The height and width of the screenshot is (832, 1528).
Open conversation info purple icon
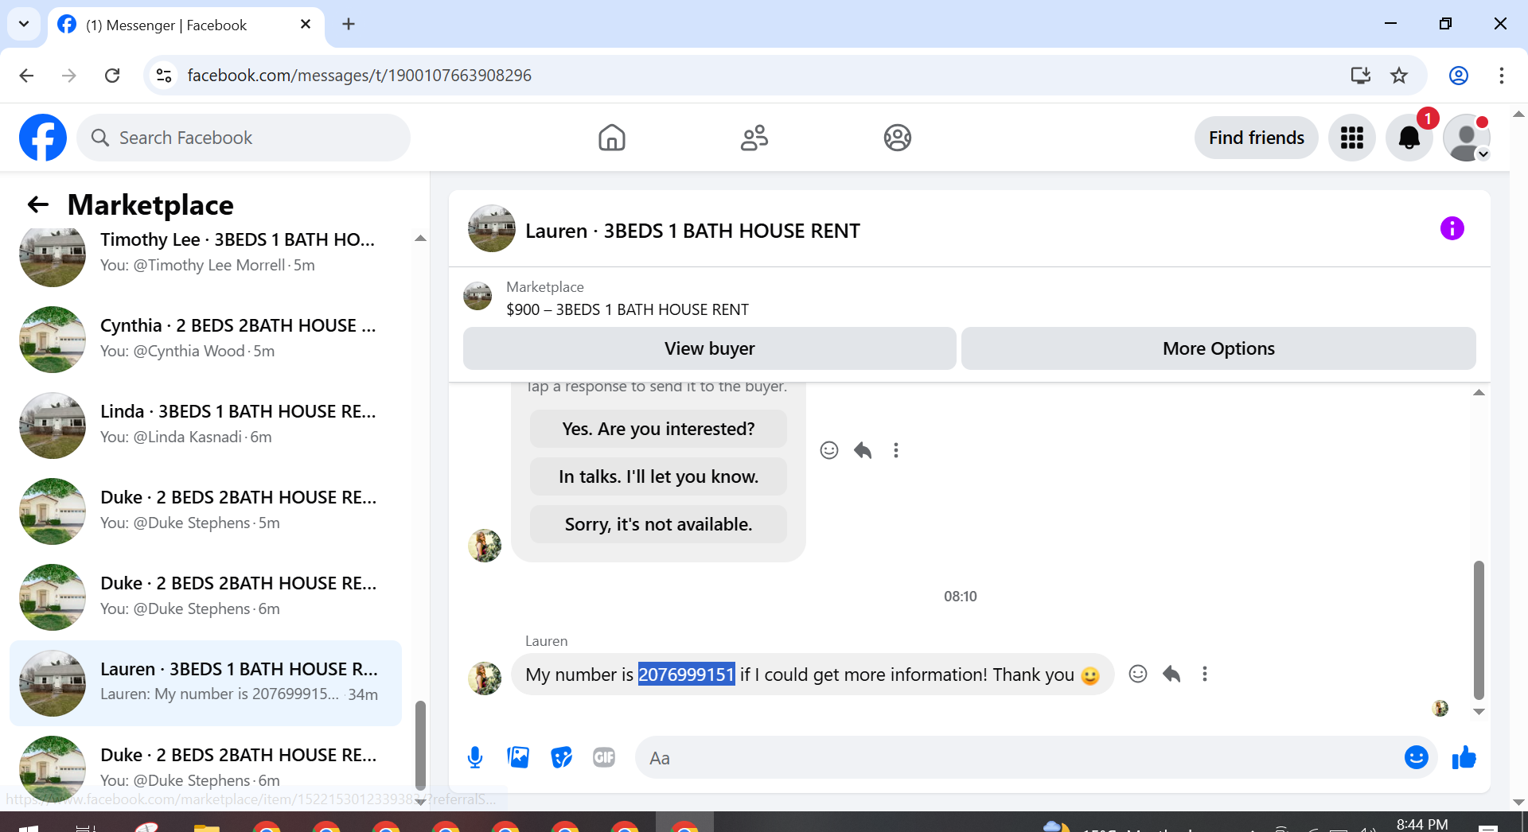(x=1452, y=229)
